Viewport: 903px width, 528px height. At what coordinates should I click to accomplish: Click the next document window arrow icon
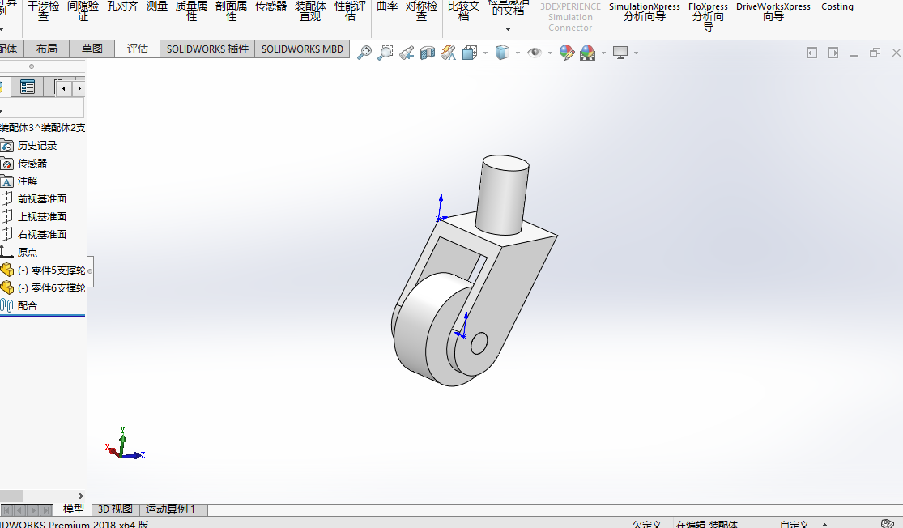(x=833, y=53)
